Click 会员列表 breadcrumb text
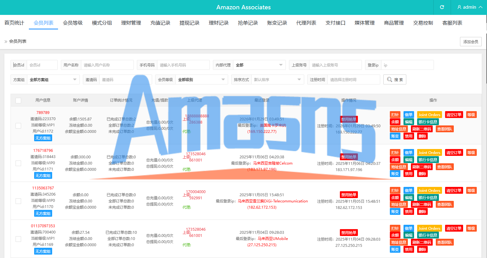Viewport: 487px width, 258px height. click(x=18, y=41)
